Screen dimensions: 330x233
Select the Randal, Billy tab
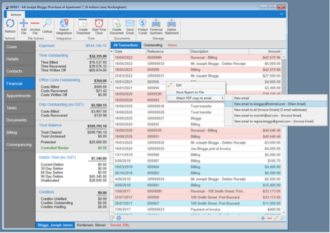pos(120,225)
